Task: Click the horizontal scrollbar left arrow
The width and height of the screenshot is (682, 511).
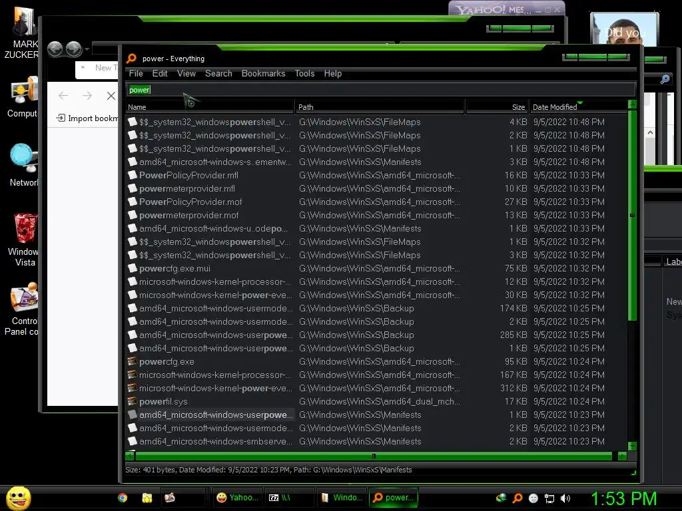Action: tap(130, 456)
